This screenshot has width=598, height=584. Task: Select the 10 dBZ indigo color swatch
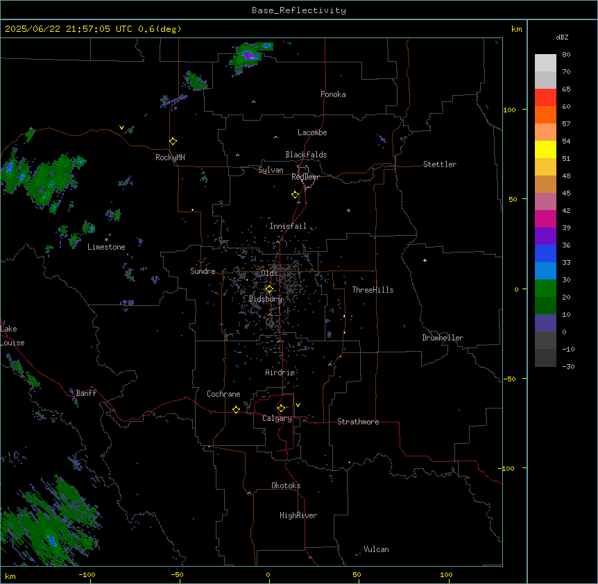point(545,323)
